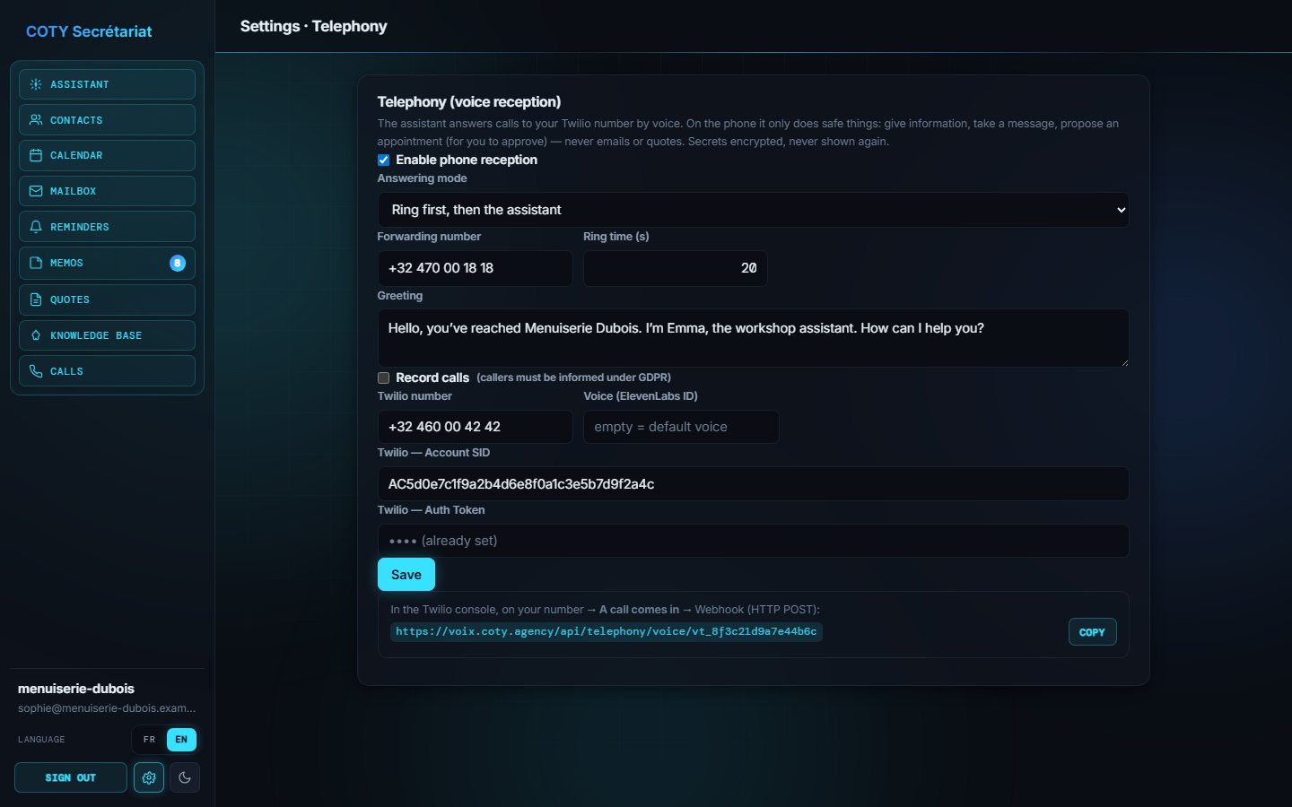Open the ASSISTANT menu item
Viewport: 1292px width, 807px height.
[107, 84]
